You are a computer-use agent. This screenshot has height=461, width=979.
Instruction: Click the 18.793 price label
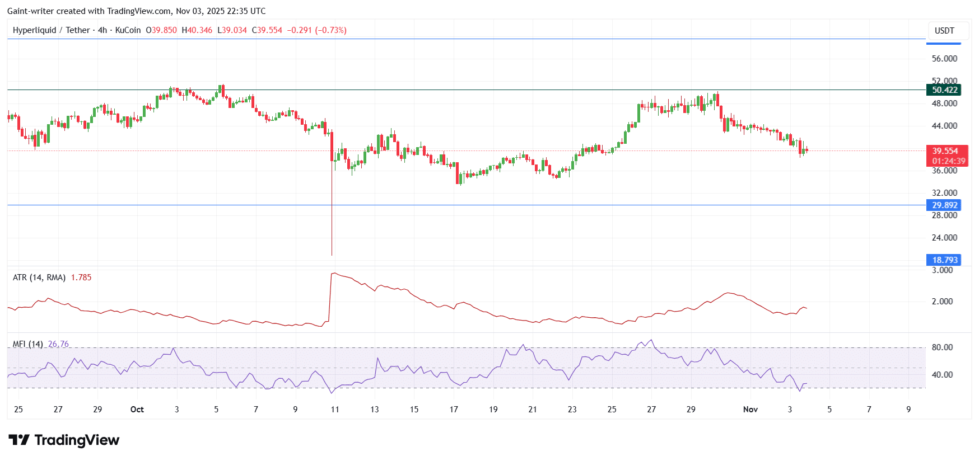[944, 260]
